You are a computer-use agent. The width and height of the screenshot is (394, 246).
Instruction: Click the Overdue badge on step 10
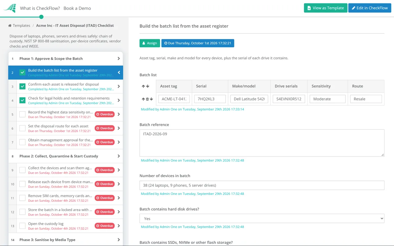pos(105,184)
